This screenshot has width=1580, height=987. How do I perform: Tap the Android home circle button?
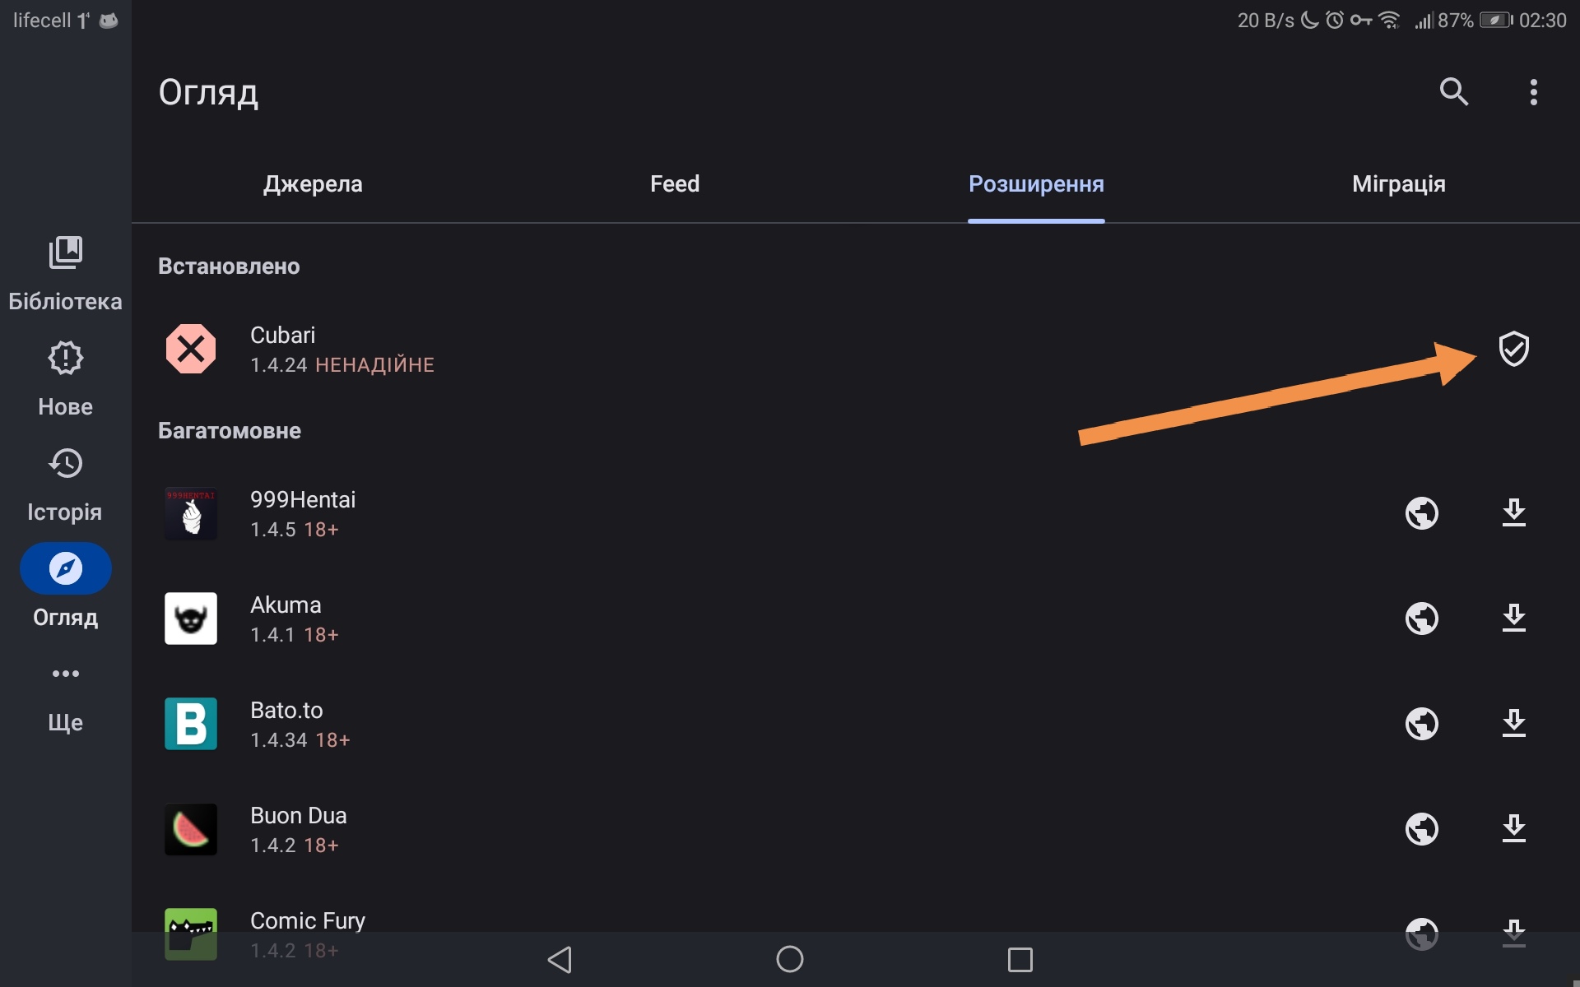[790, 959]
